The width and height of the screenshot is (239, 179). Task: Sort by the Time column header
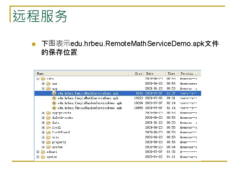click(172, 73)
